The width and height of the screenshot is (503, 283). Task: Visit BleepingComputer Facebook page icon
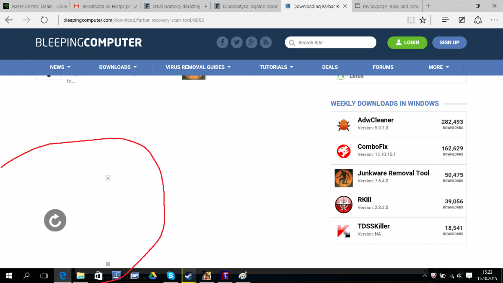222,42
